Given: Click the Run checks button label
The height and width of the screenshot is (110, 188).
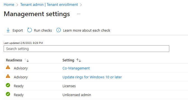Looking at the screenshot, I should point(43,31).
